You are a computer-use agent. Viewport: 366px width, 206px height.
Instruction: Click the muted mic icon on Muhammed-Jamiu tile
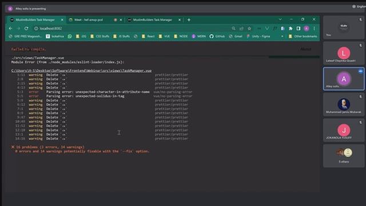pos(361,97)
